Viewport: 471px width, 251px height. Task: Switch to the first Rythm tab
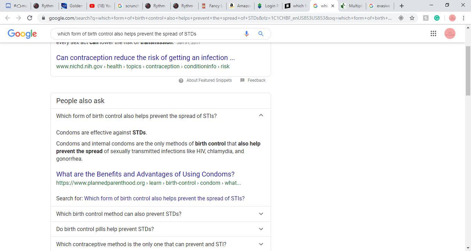point(44,6)
